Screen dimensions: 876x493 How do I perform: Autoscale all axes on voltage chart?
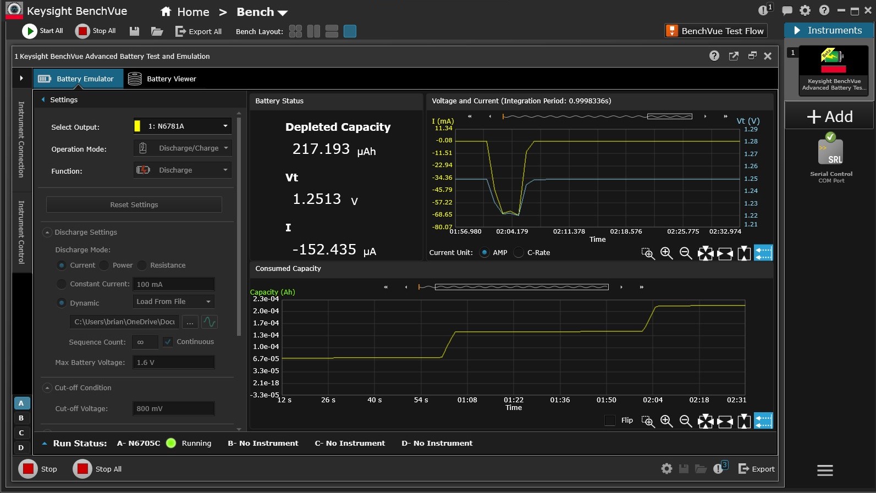[706, 253]
